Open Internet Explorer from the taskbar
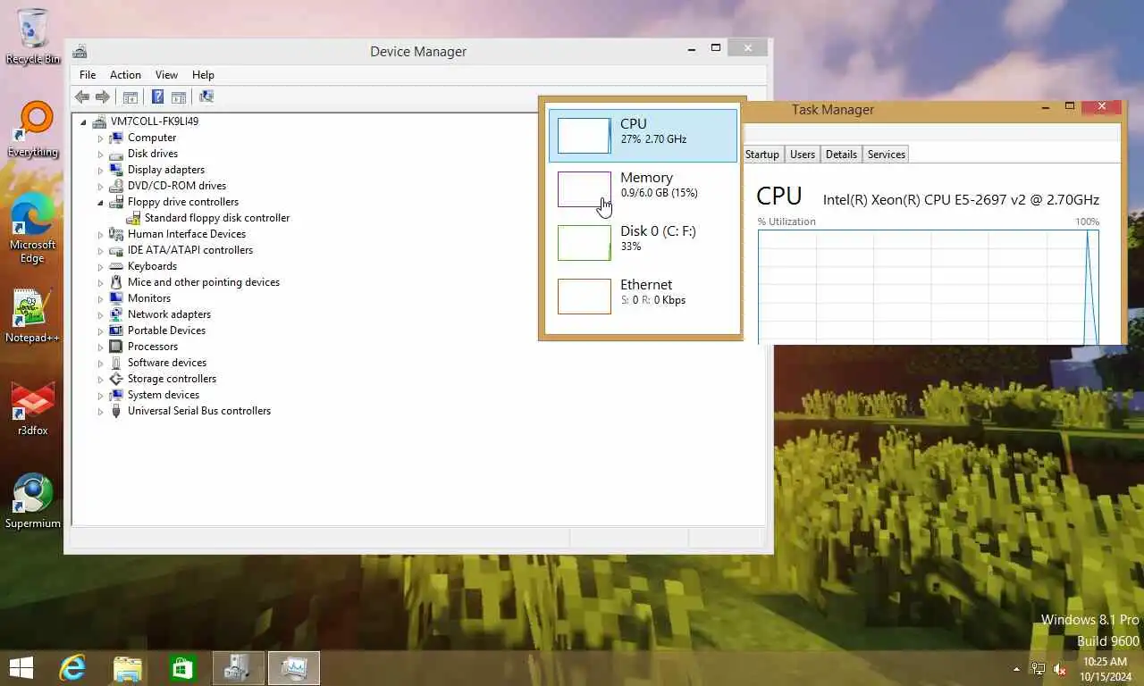The width and height of the screenshot is (1144, 686). [72, 667]
